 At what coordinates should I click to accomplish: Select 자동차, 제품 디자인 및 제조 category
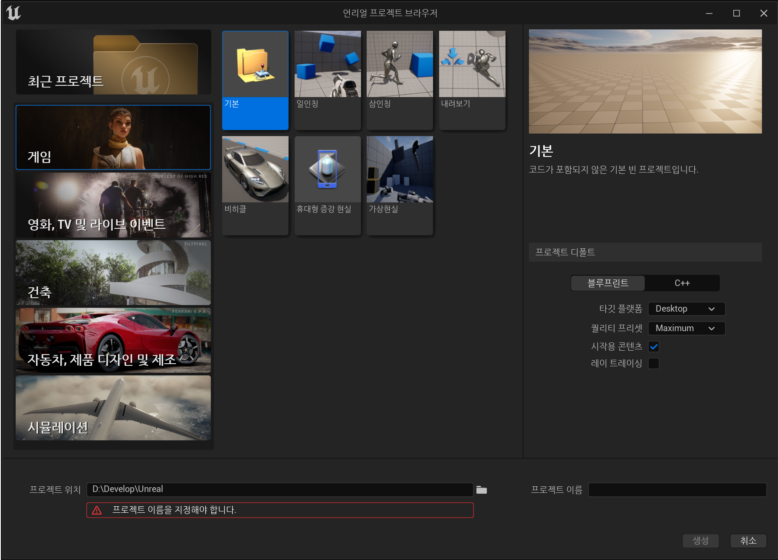(113, 340)
